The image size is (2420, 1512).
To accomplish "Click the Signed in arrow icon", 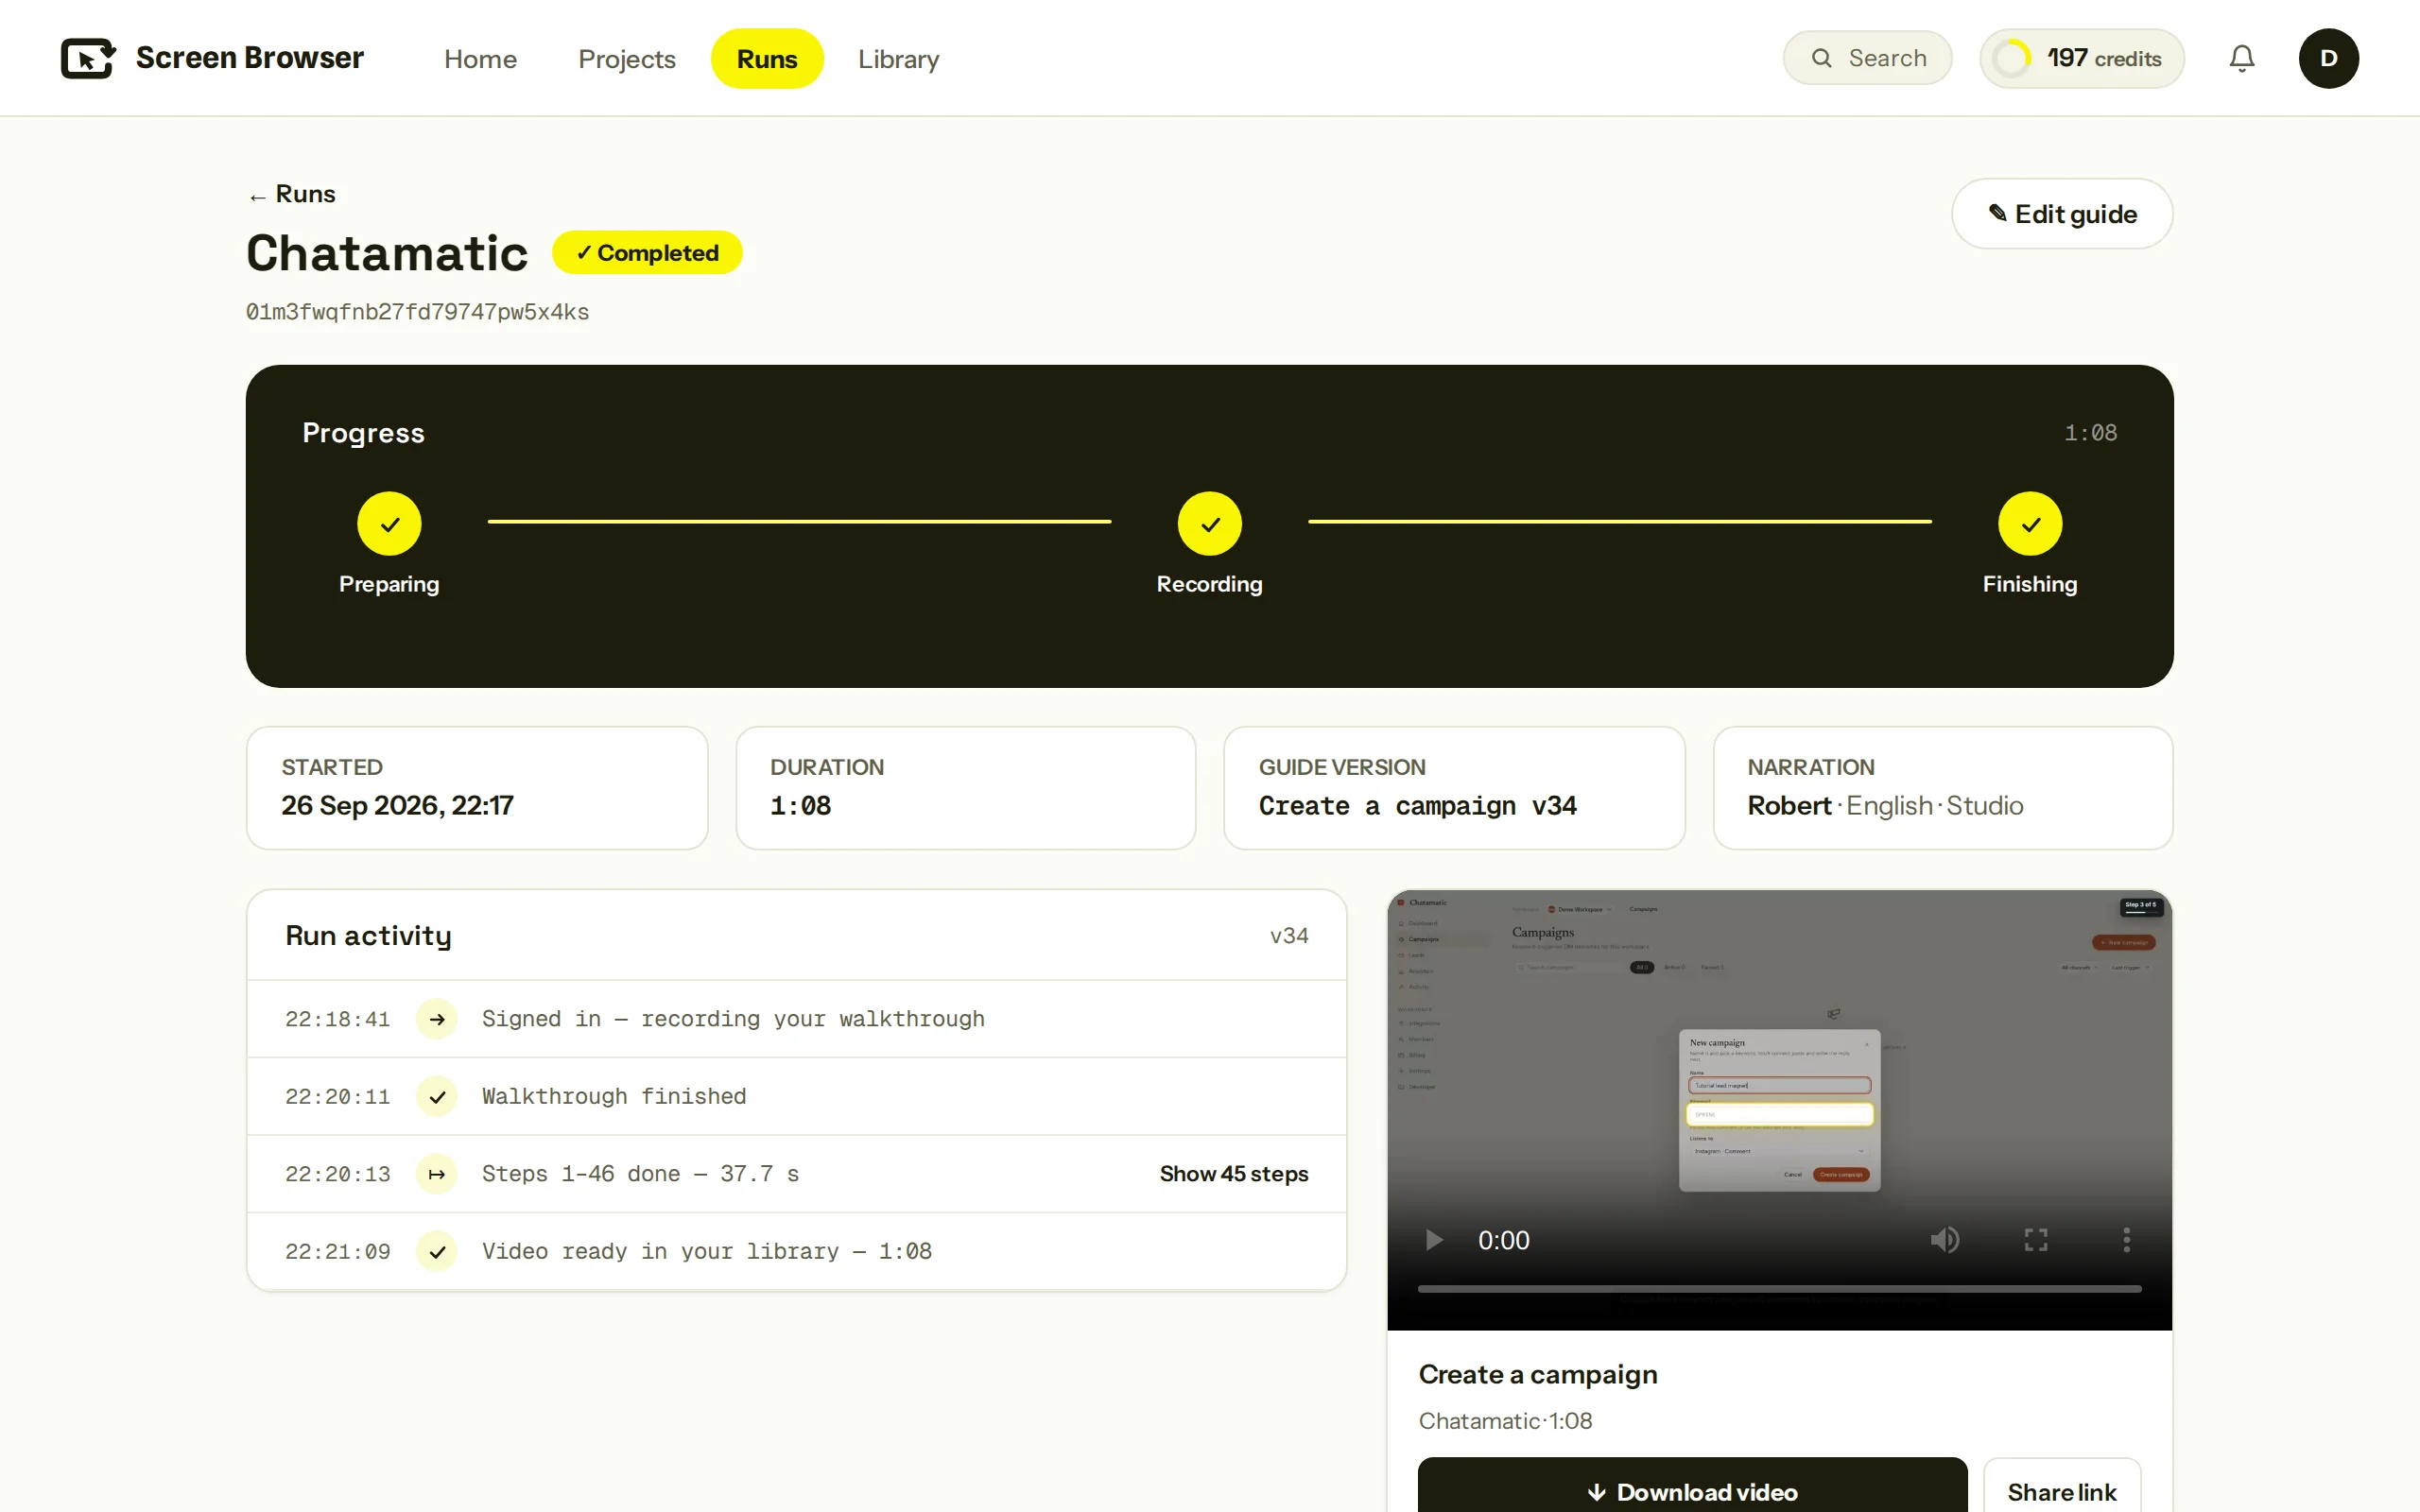I will tap(437, 1019).
